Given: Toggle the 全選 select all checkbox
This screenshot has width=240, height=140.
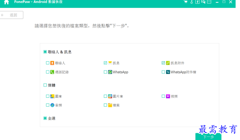Looking at the screenshot, I should 45,118.
